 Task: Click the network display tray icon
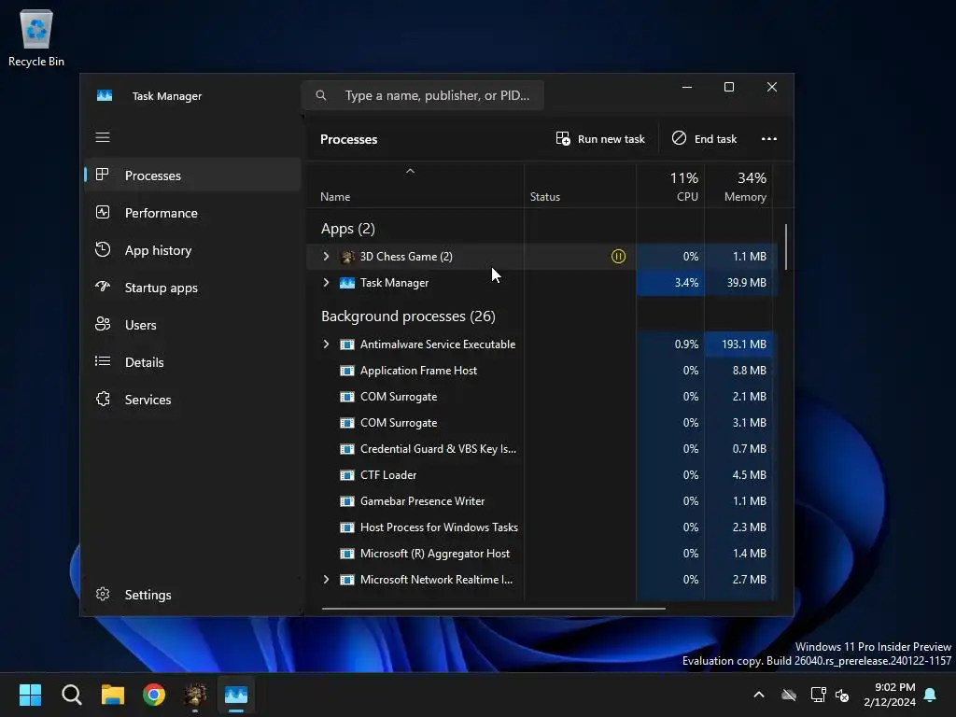coord(818,695)
